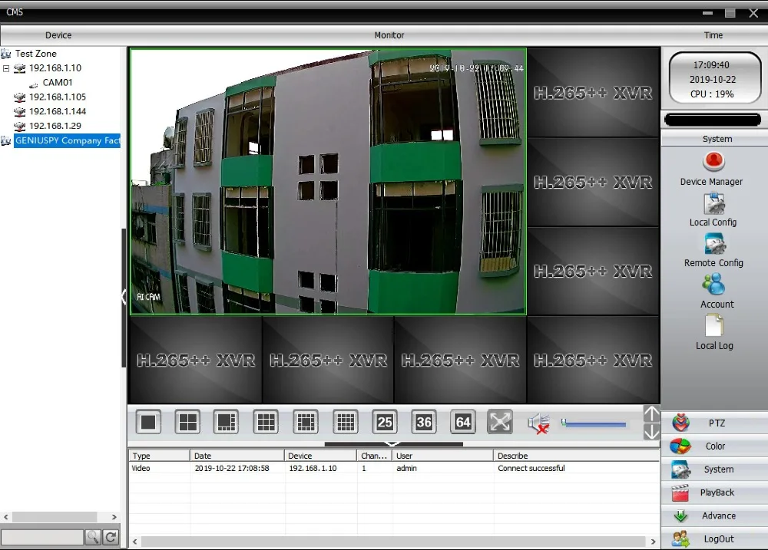Open the Account management icon

click(713, 285)
